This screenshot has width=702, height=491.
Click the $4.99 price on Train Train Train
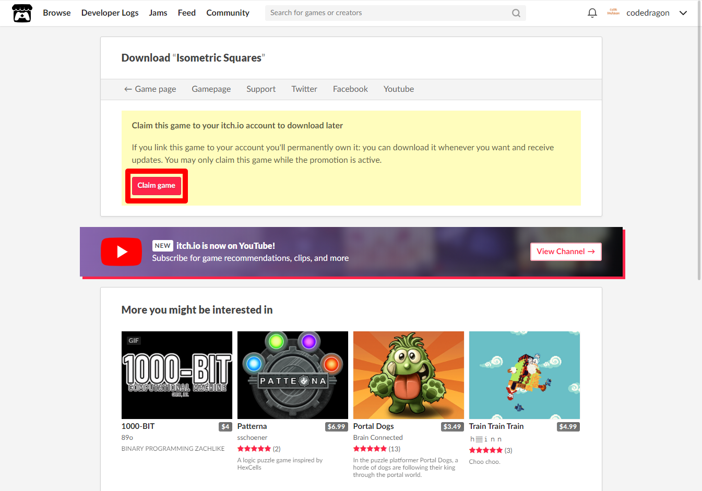568,427
